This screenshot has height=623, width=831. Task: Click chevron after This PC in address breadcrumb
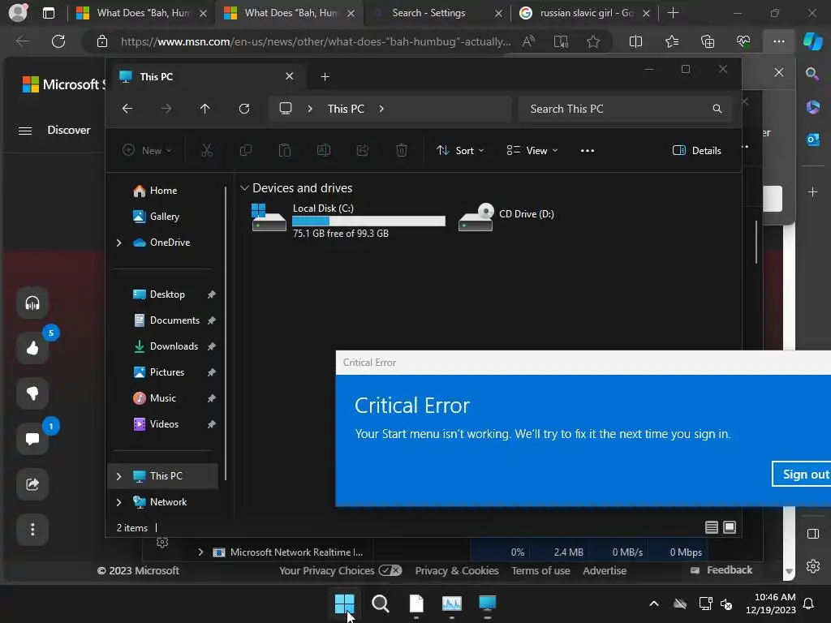click(381, 109)
